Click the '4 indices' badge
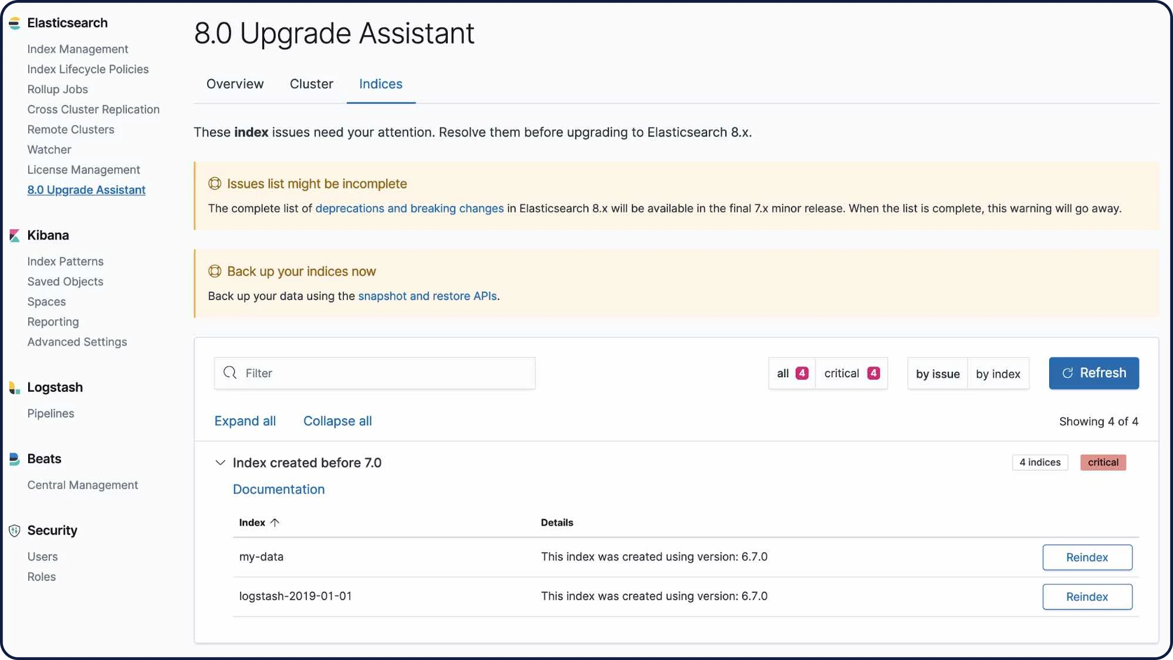The image size is (1173, 660). 1040,462
